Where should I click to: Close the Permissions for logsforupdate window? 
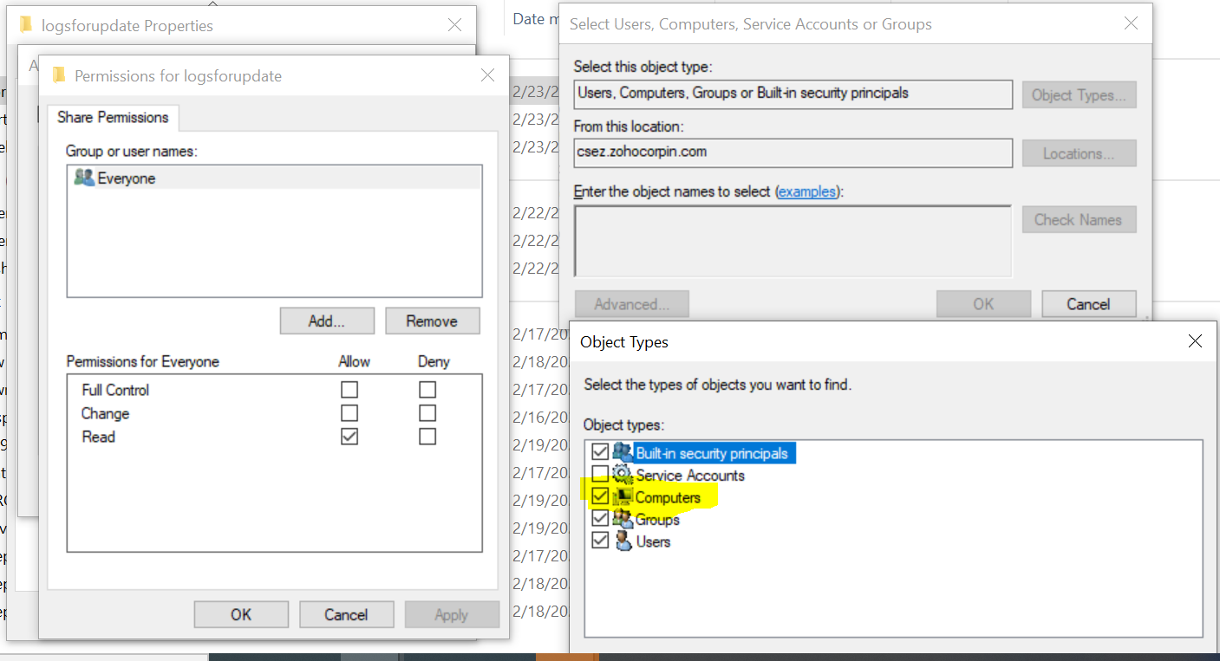coord(487,75)
